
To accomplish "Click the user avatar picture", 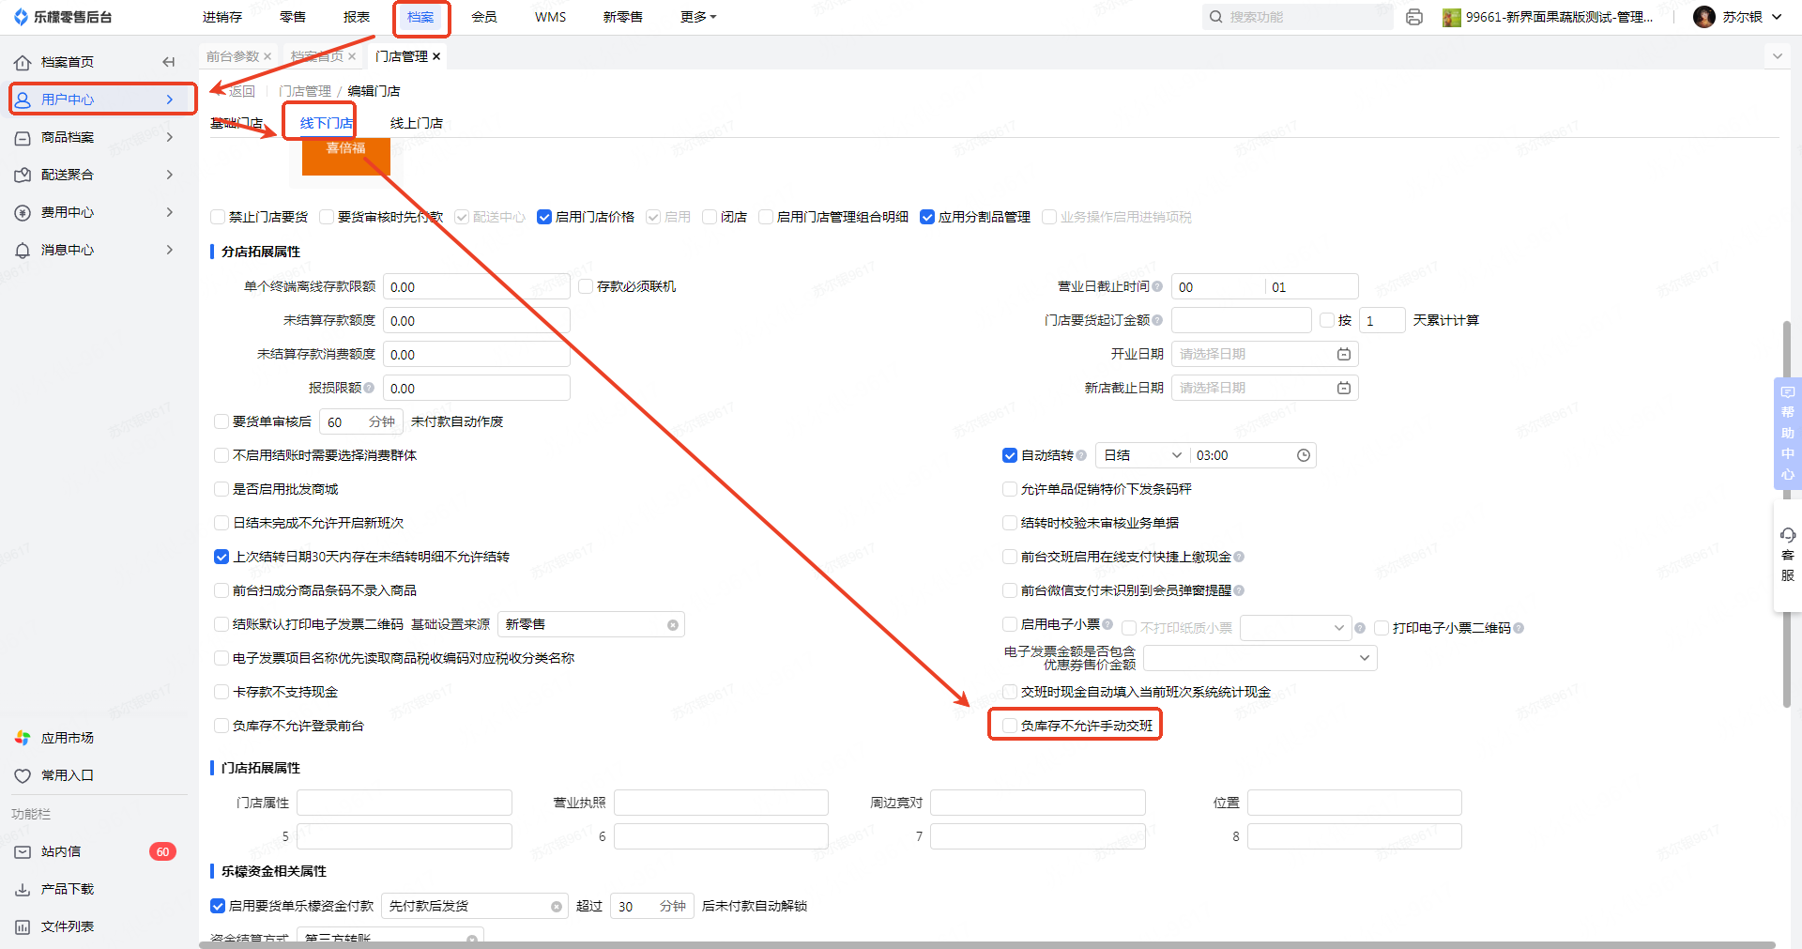I will point(1704,17).
